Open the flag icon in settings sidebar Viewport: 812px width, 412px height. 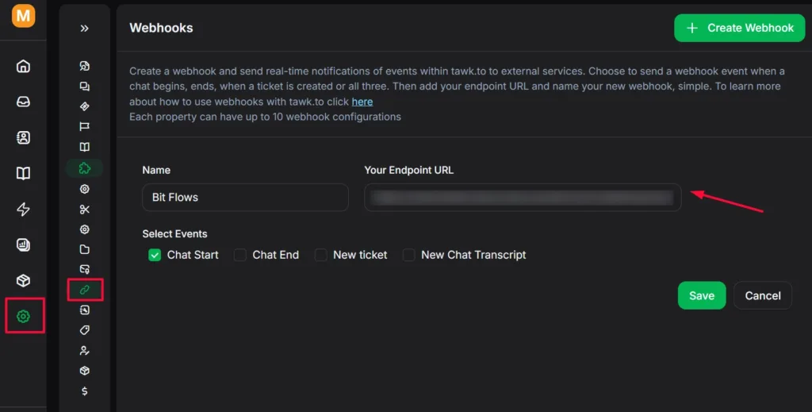tap(84, 126)
